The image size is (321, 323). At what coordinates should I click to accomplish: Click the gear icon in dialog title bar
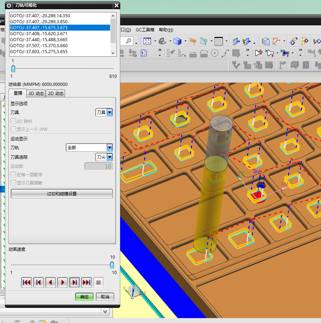click(9, 6)
